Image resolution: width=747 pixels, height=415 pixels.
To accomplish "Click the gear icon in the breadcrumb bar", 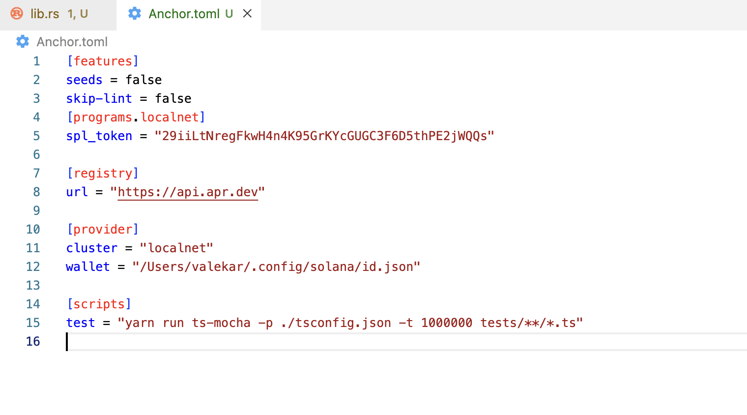I will [x=22, y=42].
